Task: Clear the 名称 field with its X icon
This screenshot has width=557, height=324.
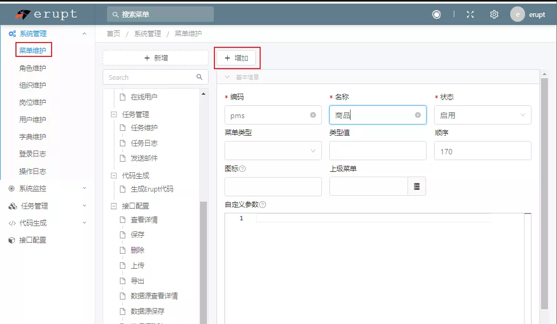Action: [x=418, y=115]
